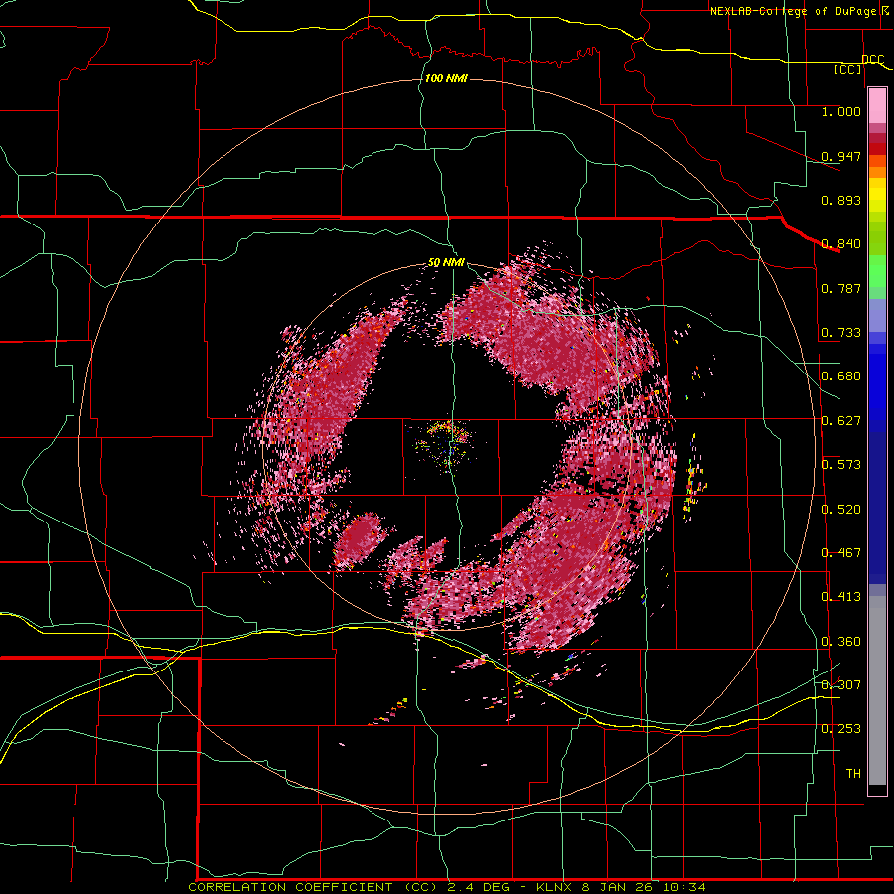Viewport: 894px width, 894px height.
Task: Select the 0.520 scale value
Action: (841, 510)
